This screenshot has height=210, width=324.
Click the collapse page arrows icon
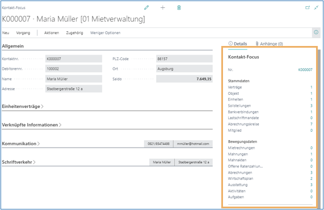pyautogui.click(x=317, y=7)
